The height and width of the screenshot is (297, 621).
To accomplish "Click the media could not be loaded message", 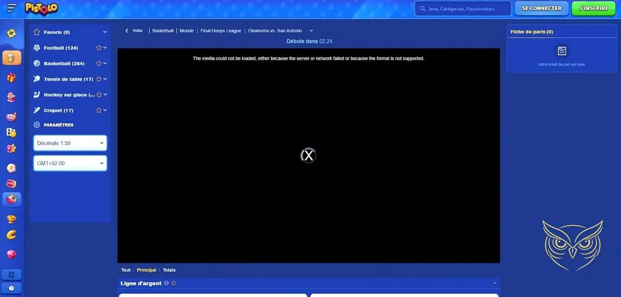I will [309, 58].
